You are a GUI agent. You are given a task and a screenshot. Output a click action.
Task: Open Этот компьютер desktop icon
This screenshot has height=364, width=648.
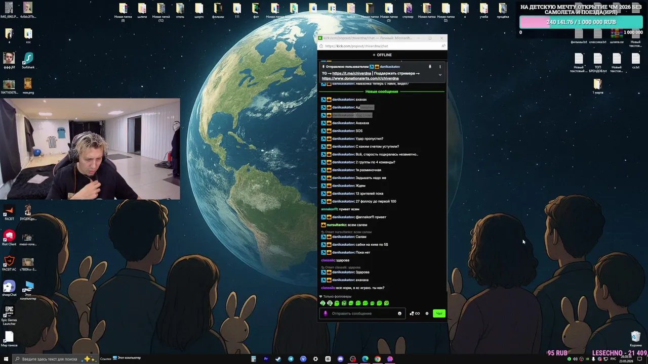28,290
